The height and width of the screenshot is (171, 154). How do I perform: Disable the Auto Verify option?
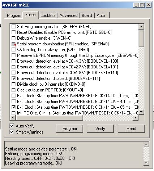pos(12,126)
